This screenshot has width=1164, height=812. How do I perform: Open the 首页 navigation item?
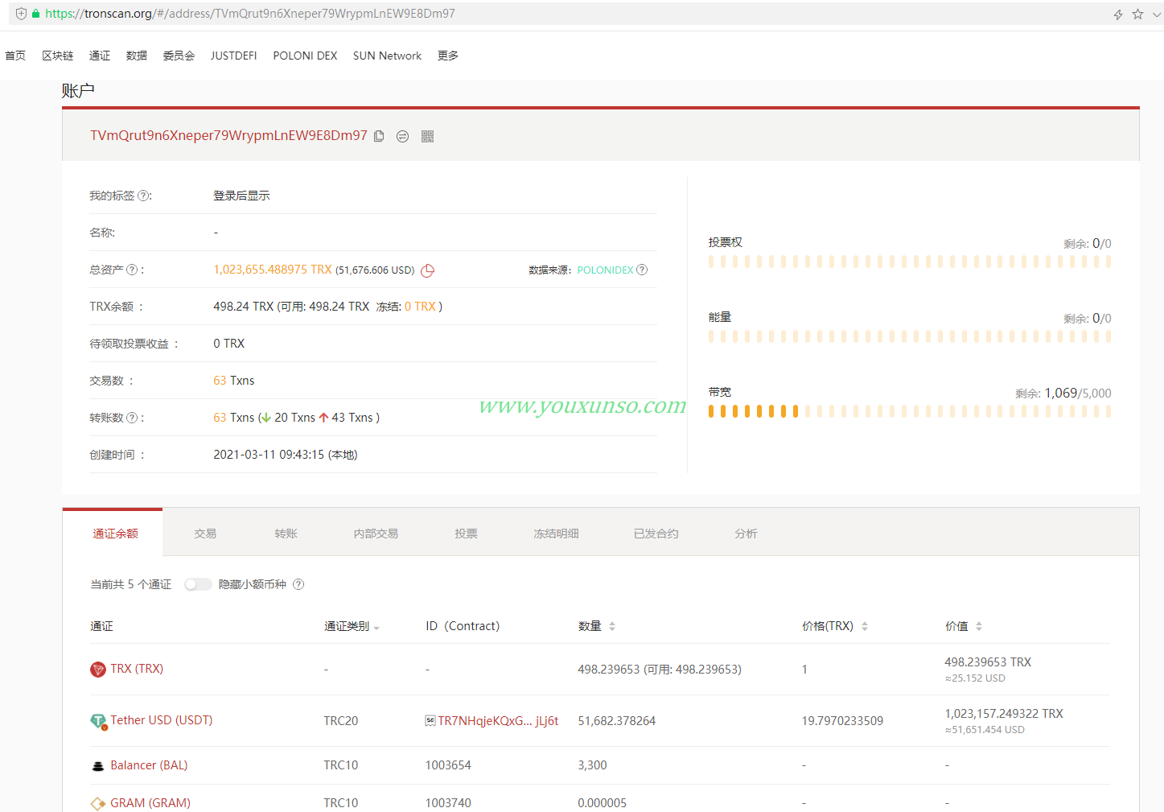[15, 56]
